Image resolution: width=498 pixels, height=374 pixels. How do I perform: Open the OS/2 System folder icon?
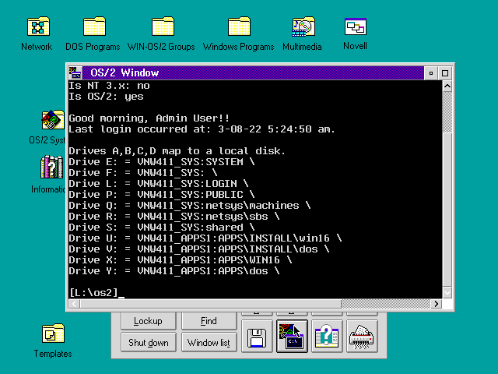53,119
